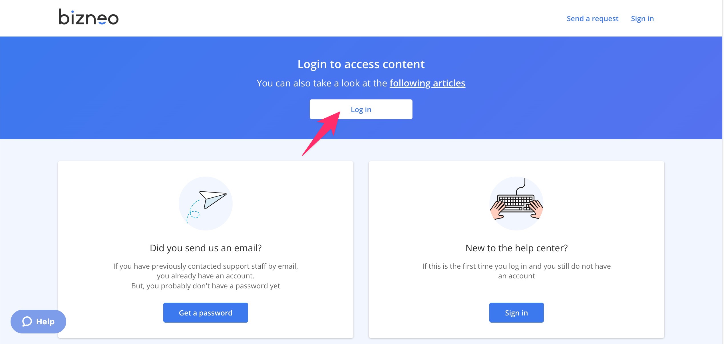Open the Send a request link

point(592,19)
